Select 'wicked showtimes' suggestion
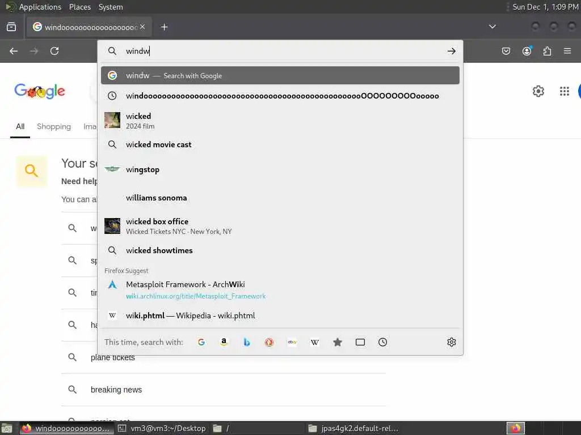 [x=280, y=250]
